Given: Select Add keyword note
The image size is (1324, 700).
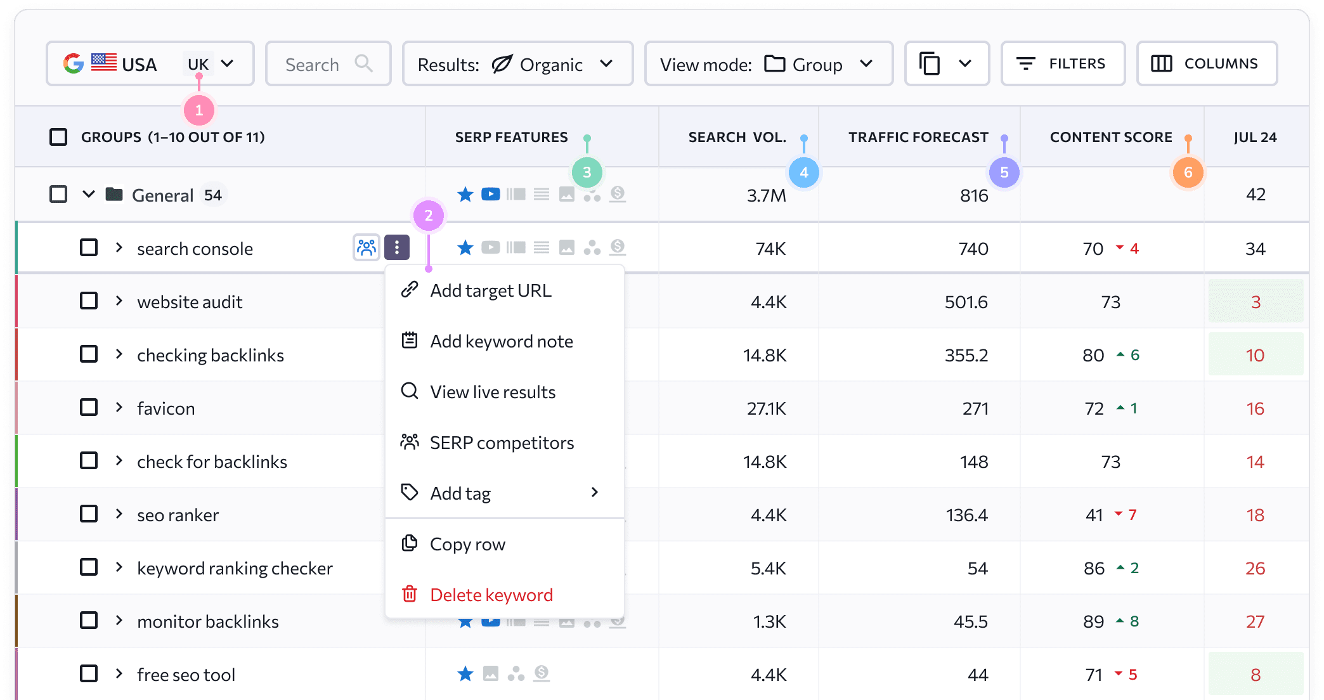Looking at the screenshot, I should (x=505, y=341).
